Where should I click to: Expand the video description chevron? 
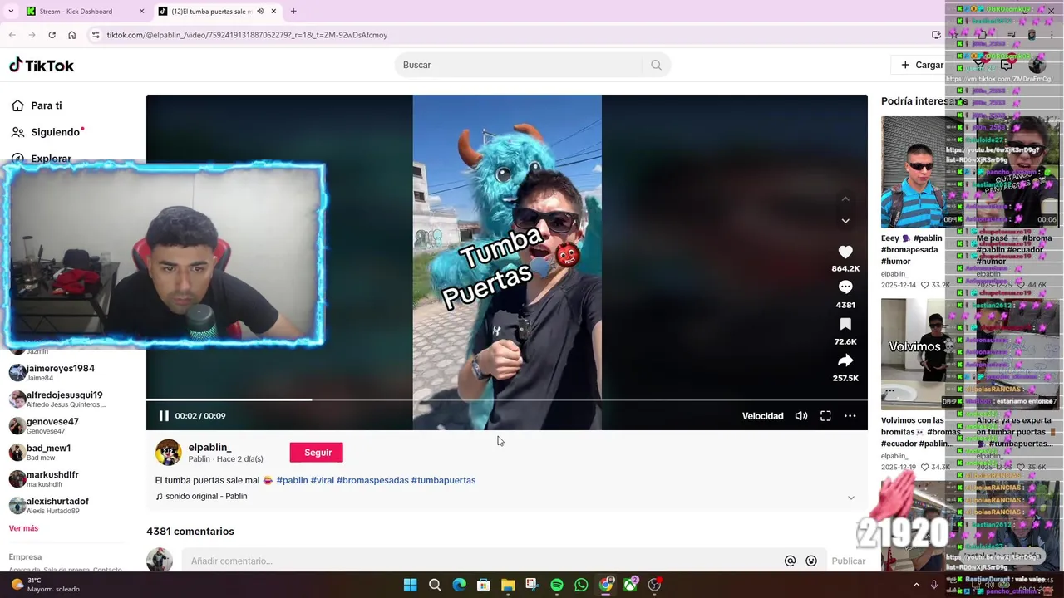click(x=850, y=498)
